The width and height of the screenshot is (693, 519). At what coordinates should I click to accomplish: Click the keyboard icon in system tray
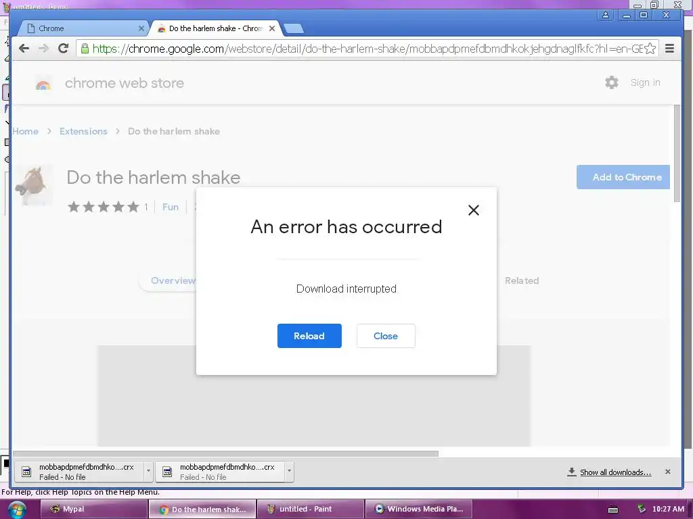tap(613, 510)
